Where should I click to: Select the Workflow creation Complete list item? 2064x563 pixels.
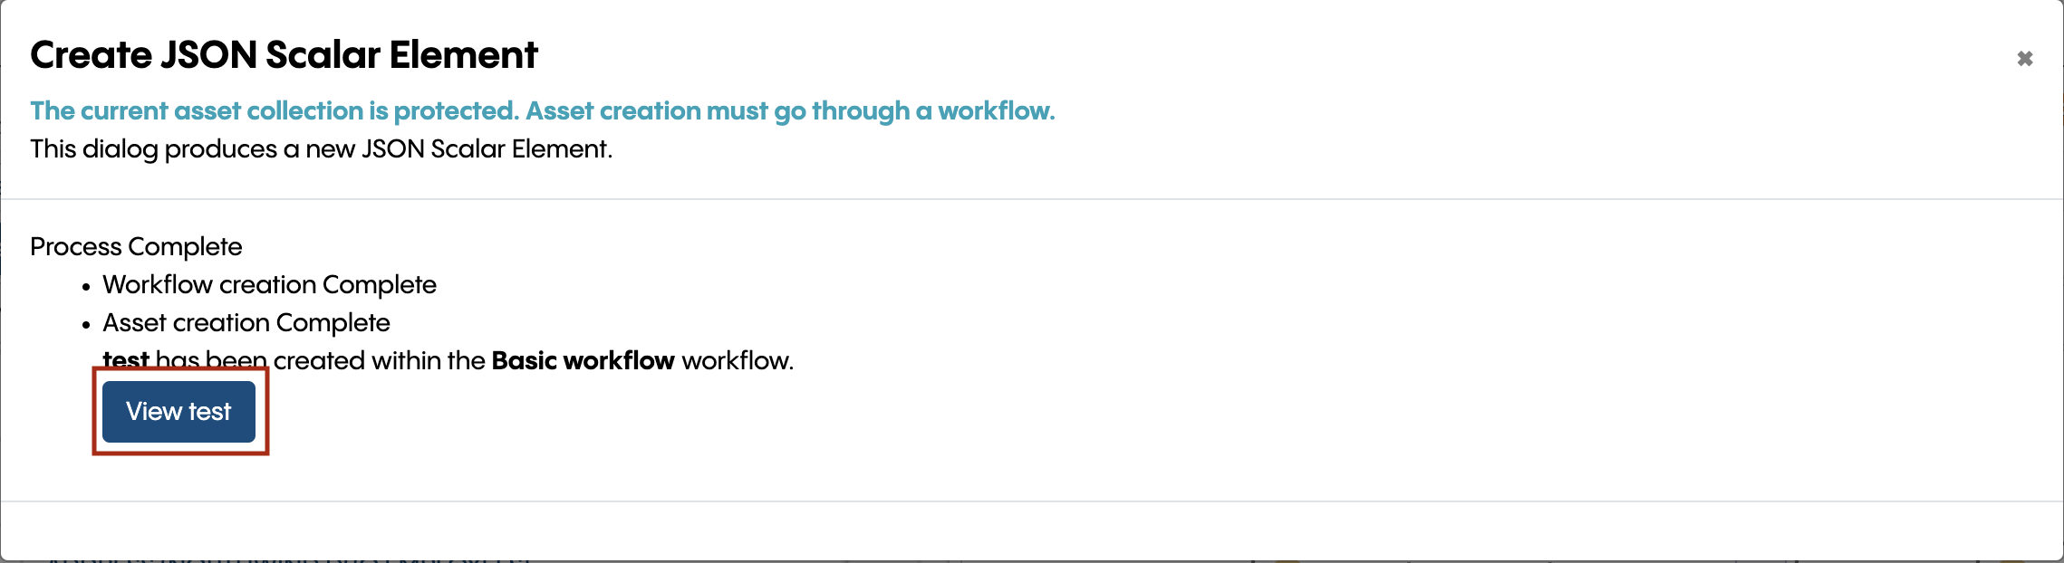pos(269,285)
